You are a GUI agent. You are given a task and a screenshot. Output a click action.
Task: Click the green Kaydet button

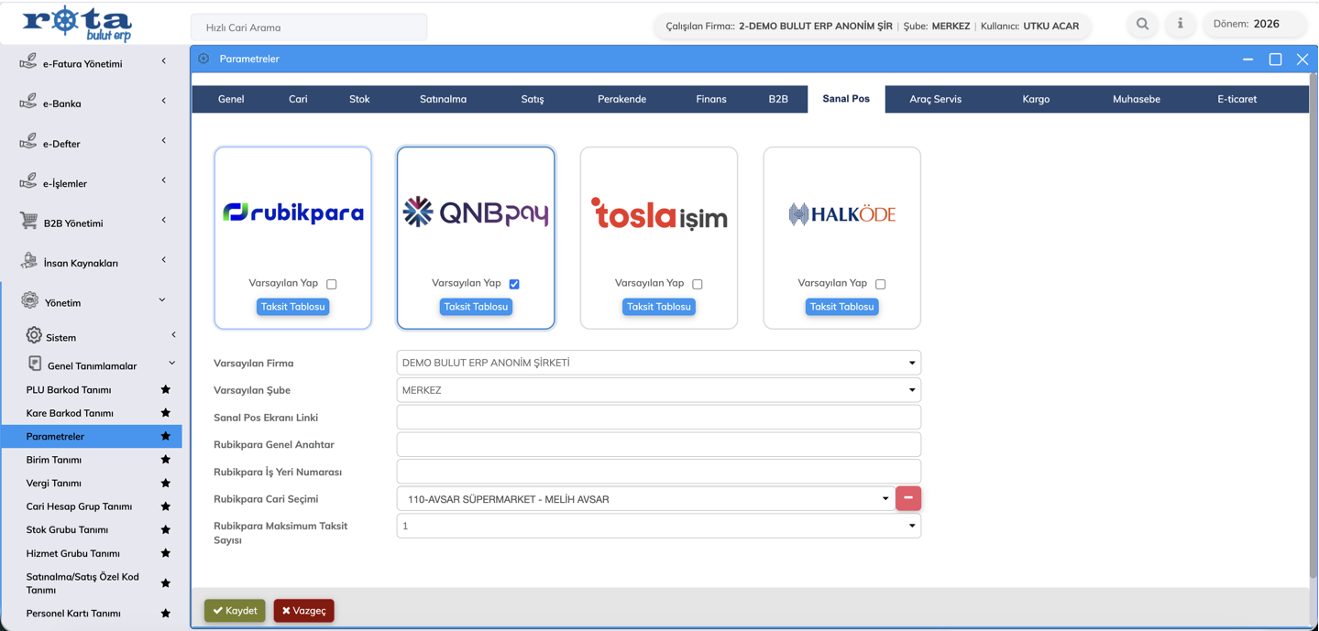(x=235, y=611)
